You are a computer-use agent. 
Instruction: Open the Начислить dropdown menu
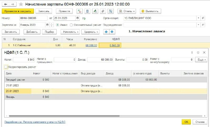(70, 32)
